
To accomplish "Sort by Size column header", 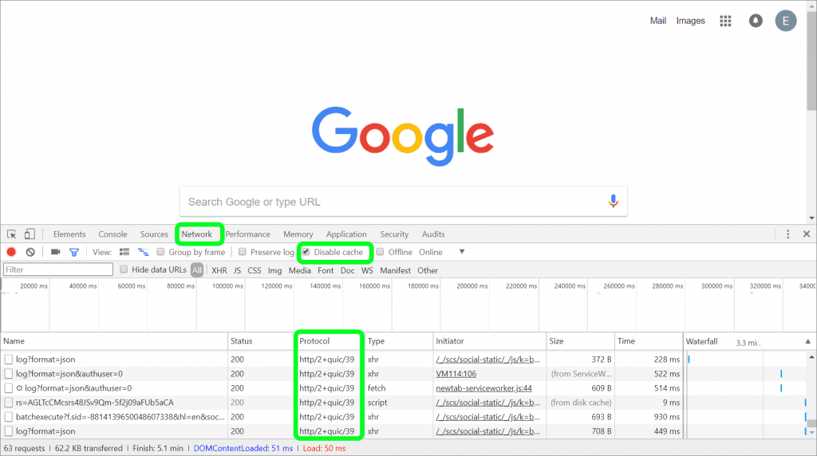I will click(581, 341).
